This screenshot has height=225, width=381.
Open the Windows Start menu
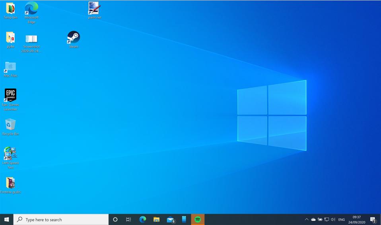[x=6, y=219]
